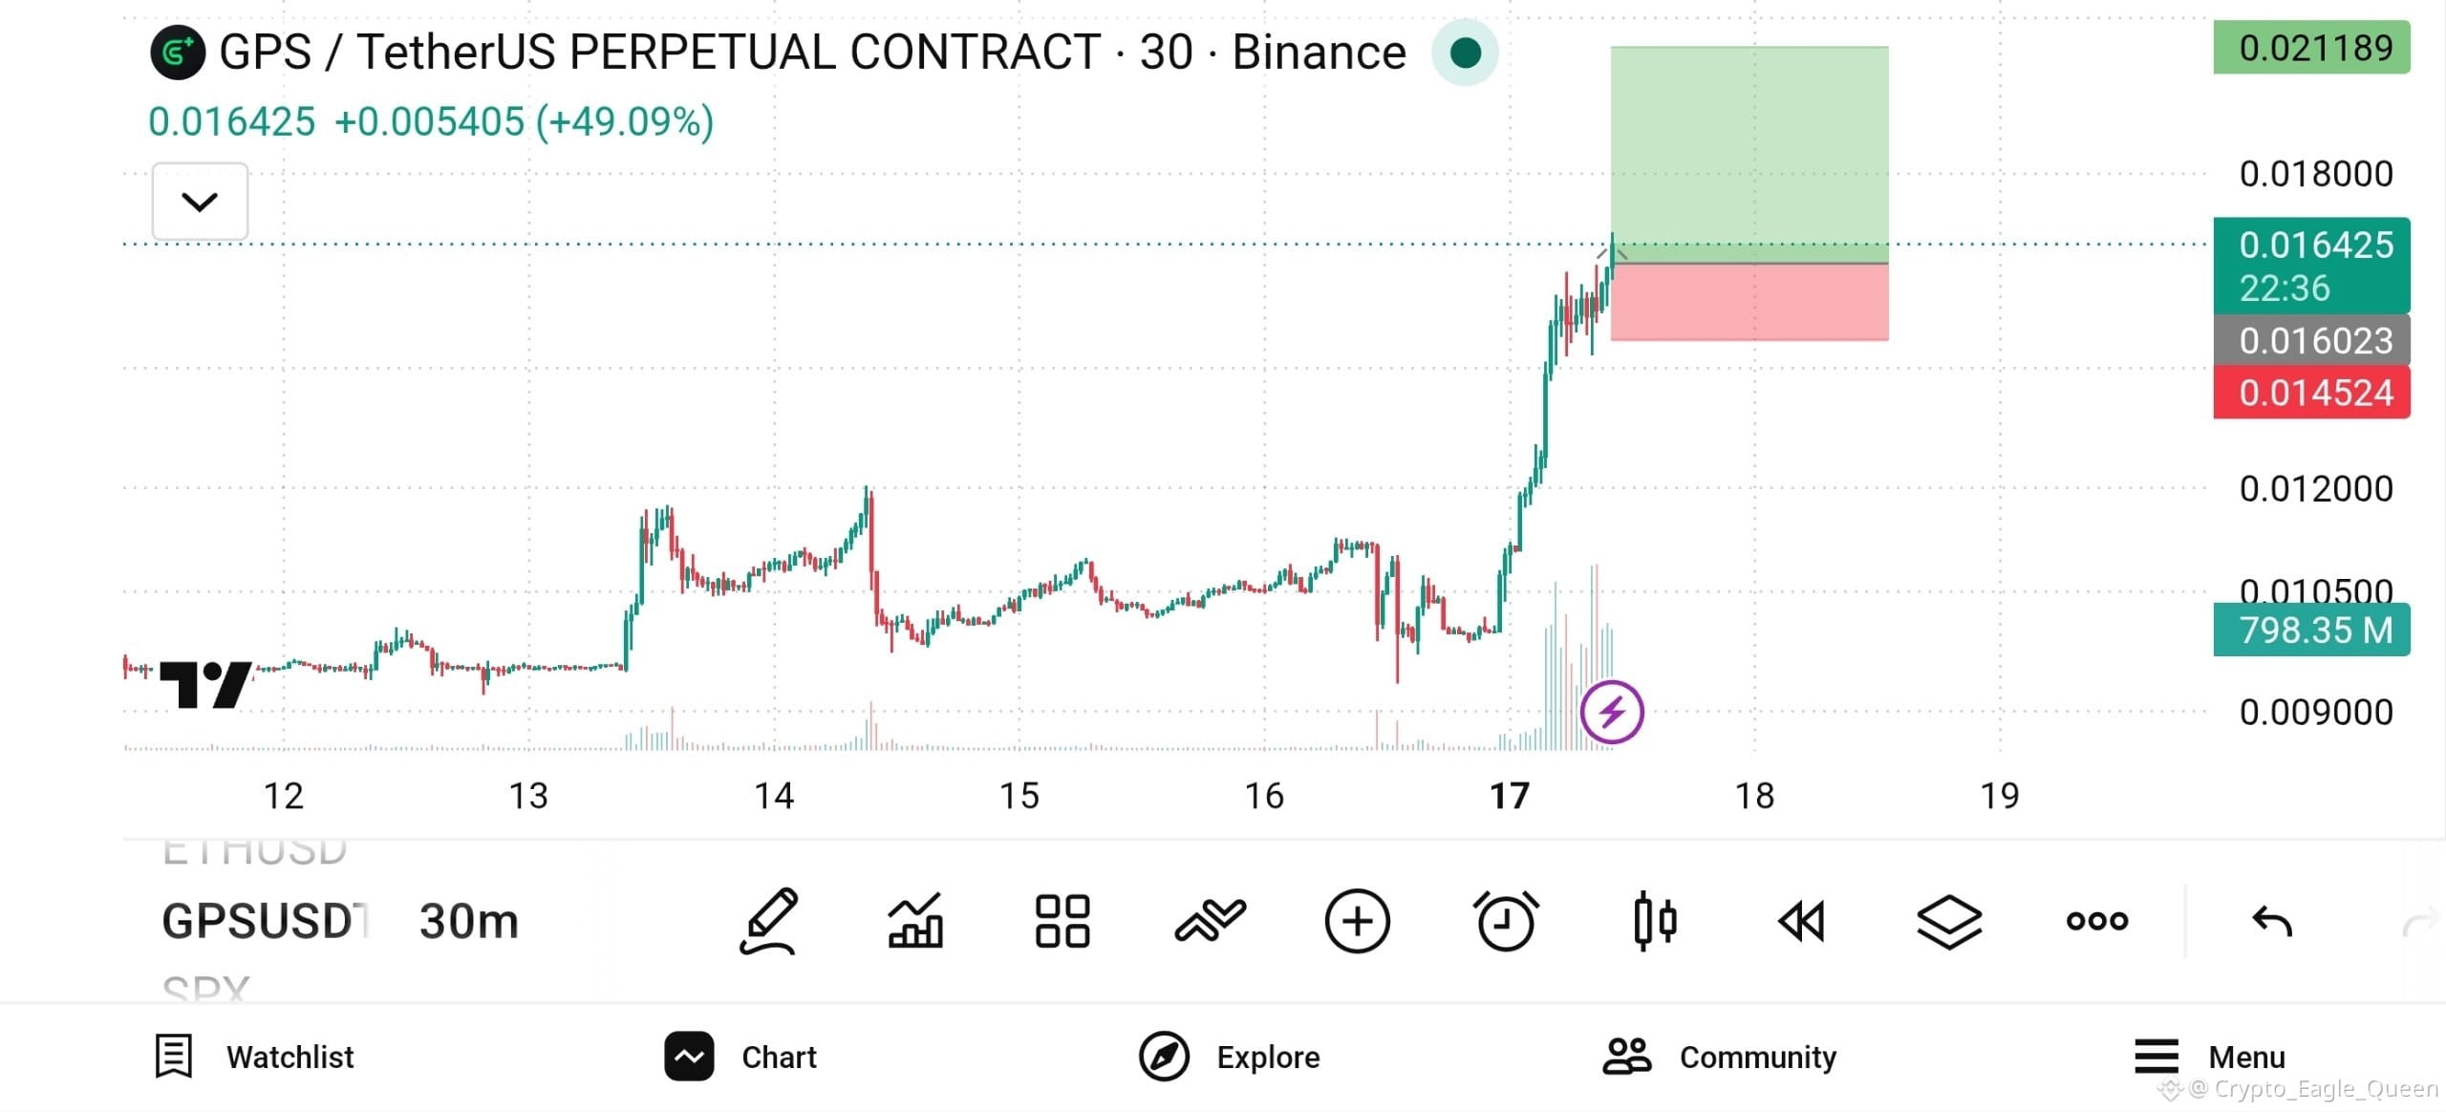The width and height of the screenshot is (2446, 1112).
Task: Open the indicators chart icon
Action: [x=916, y=921]
